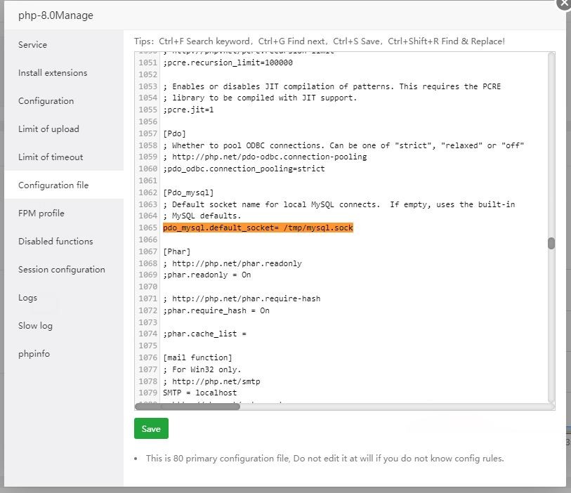Show the phpinfo page
571x493 pixels.
click(34, 354)
